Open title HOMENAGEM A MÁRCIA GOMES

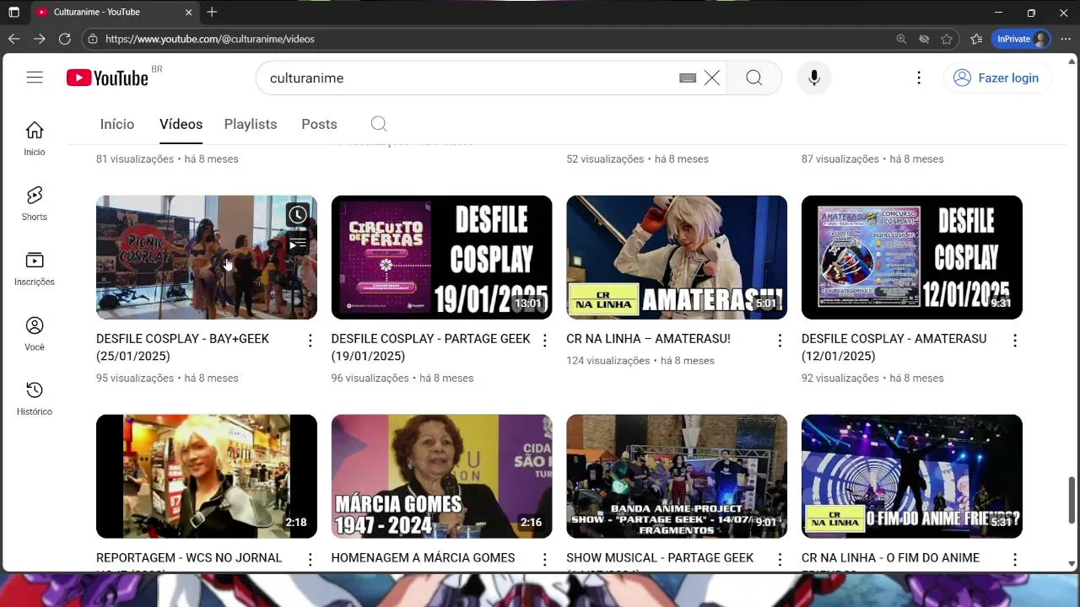[423, 558]
